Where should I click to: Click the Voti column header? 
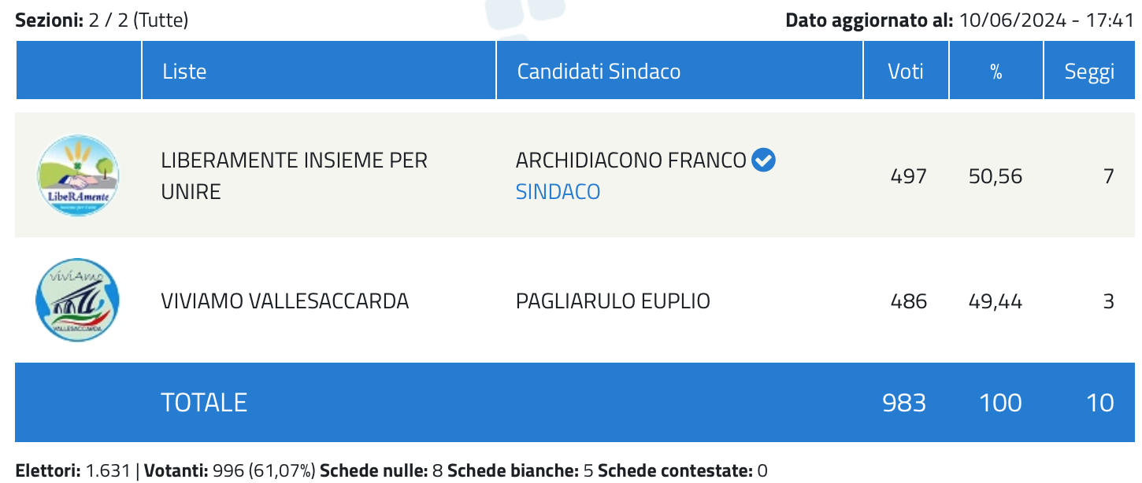coord(906,71)
